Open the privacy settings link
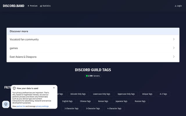The image size is (186, 116). tap(42, 106)
